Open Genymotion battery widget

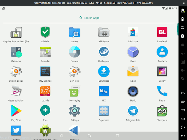[x=183, y=19]
